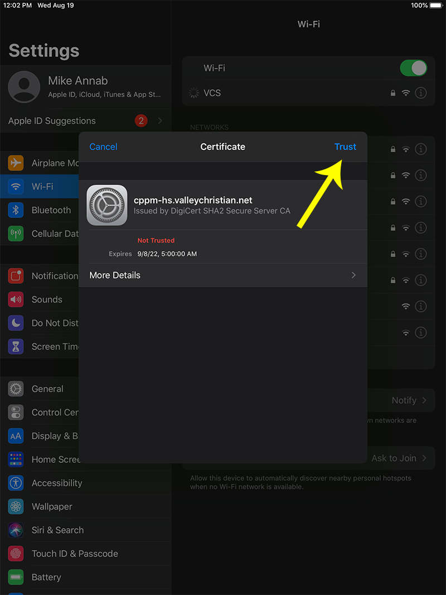The width and height of the screenshot is (446, 595).
Task: Open the Notify option chevron
Action: [424, 400]
